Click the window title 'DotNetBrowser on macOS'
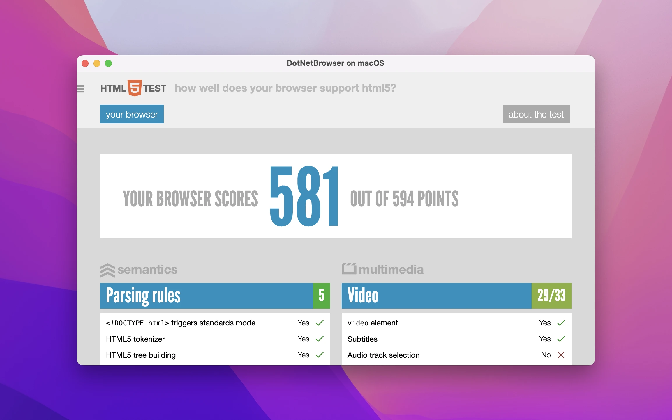This screenshot has width=672, height=420. 335,63
